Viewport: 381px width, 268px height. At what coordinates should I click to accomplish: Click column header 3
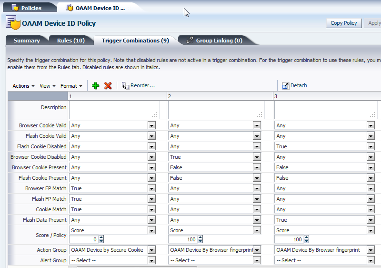(327, 96)
